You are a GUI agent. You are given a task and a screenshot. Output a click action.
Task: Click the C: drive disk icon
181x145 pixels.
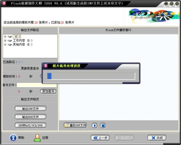10,37
